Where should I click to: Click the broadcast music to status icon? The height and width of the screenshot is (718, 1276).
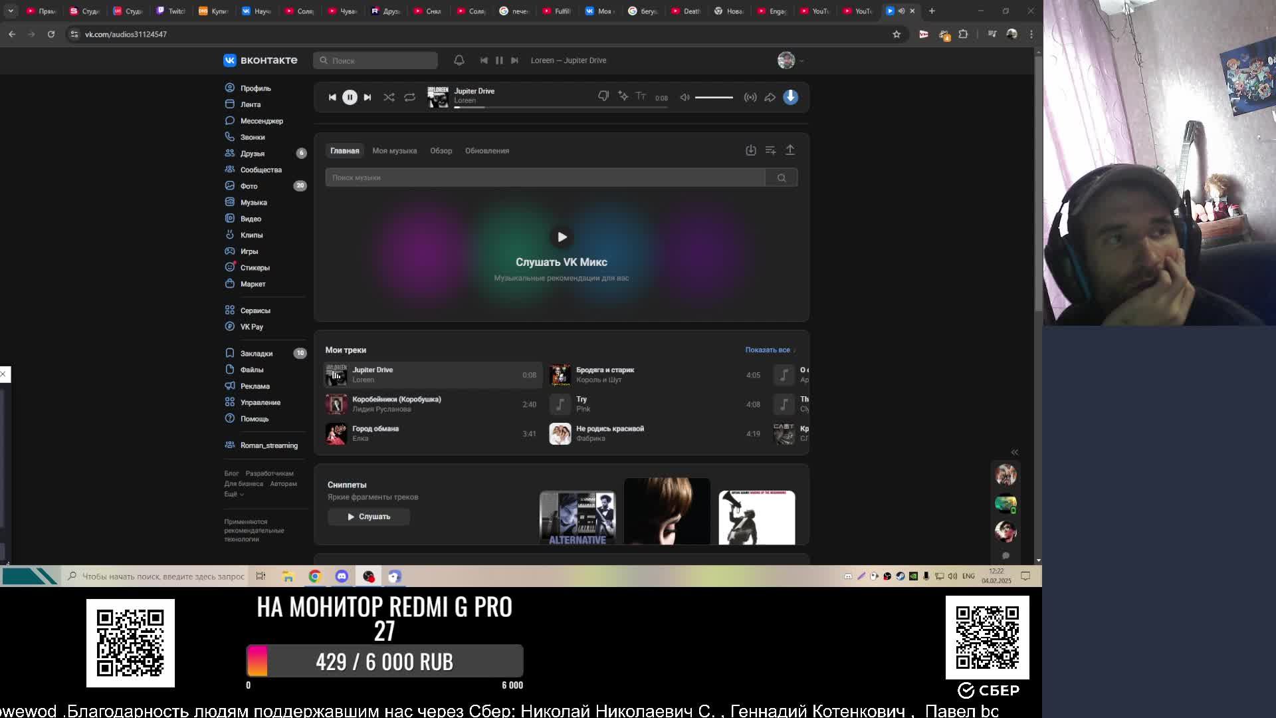pyautogui.click(x=750, y=97)
